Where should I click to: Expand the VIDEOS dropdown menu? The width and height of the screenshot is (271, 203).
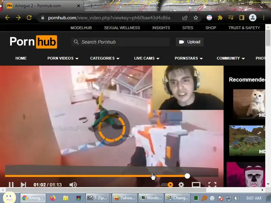[63, 58]
